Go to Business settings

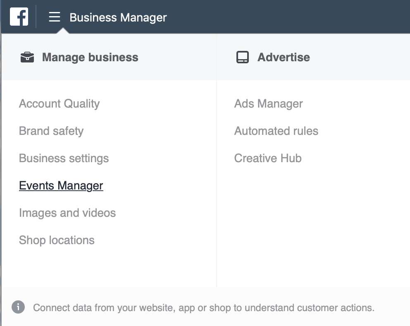(64, 158)
